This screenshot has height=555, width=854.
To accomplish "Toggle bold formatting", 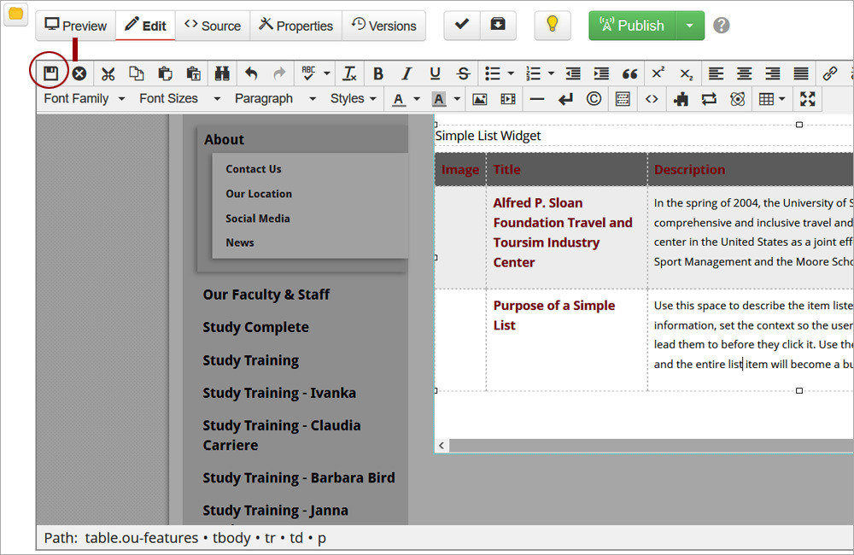I will coord(378,73).
